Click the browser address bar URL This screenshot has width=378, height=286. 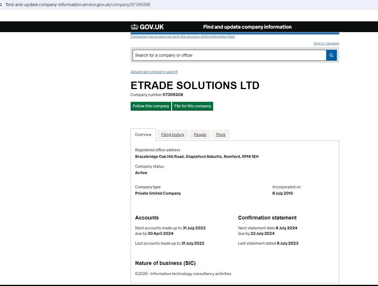tap(78, 5)
